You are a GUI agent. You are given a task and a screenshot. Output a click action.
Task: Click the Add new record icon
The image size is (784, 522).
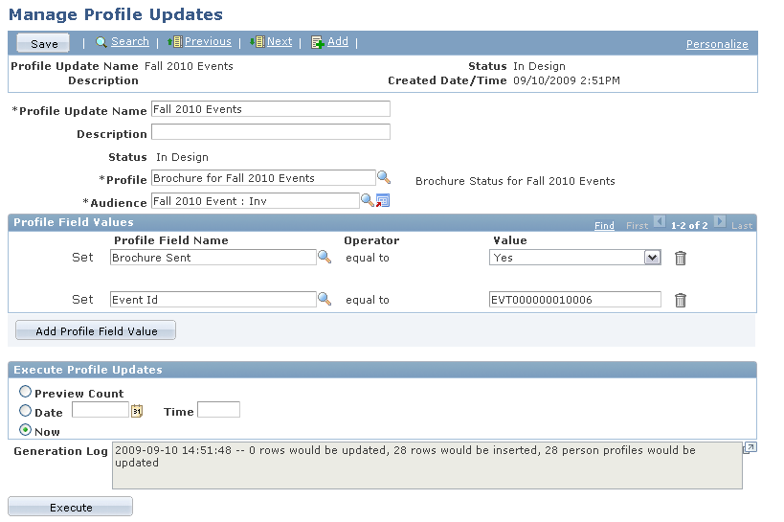(318, 42)
